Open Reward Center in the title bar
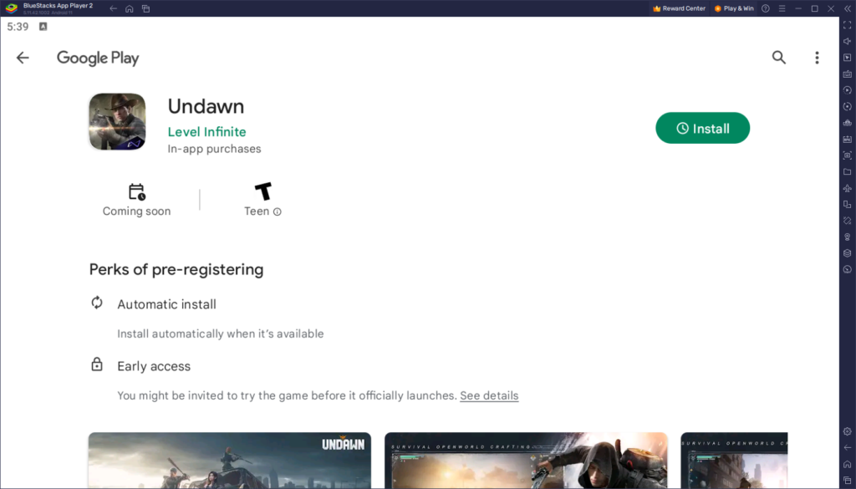The width and height of the screenshot is (856, 489). [x=679, y=8]
